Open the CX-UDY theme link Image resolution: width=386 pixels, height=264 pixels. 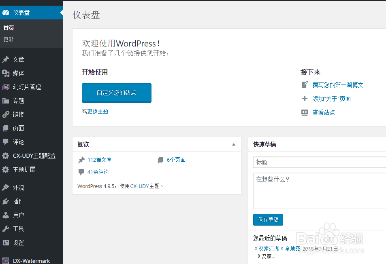coord(140,186)
